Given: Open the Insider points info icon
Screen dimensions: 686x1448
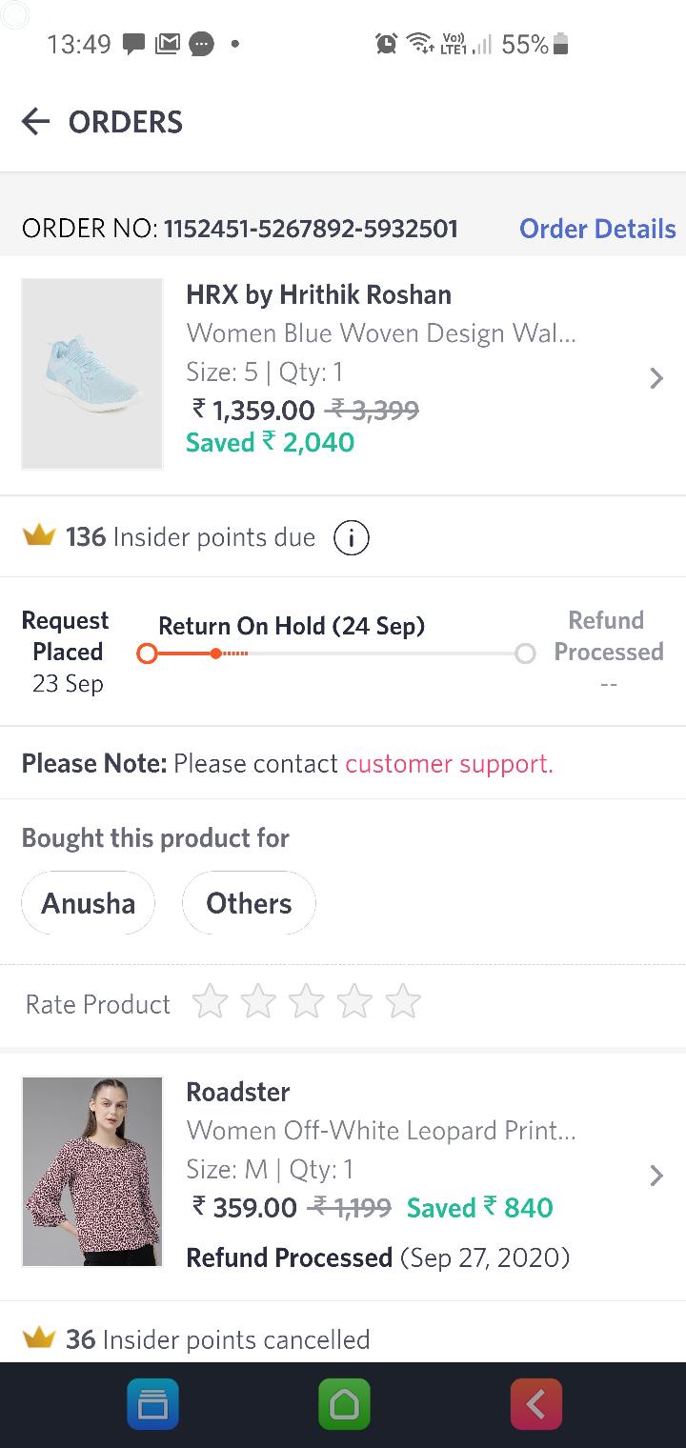Looking at the screenshot, I should (351, 538).
